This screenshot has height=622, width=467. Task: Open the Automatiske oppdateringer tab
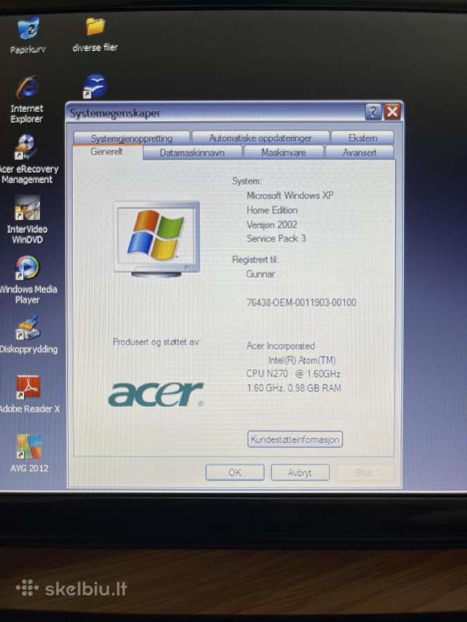click(x=261, y=138)
